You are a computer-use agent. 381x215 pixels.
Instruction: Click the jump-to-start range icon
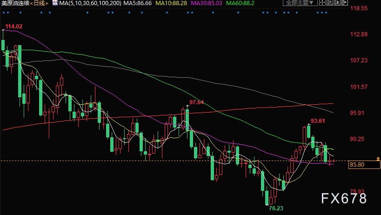[x=330, y=3]
